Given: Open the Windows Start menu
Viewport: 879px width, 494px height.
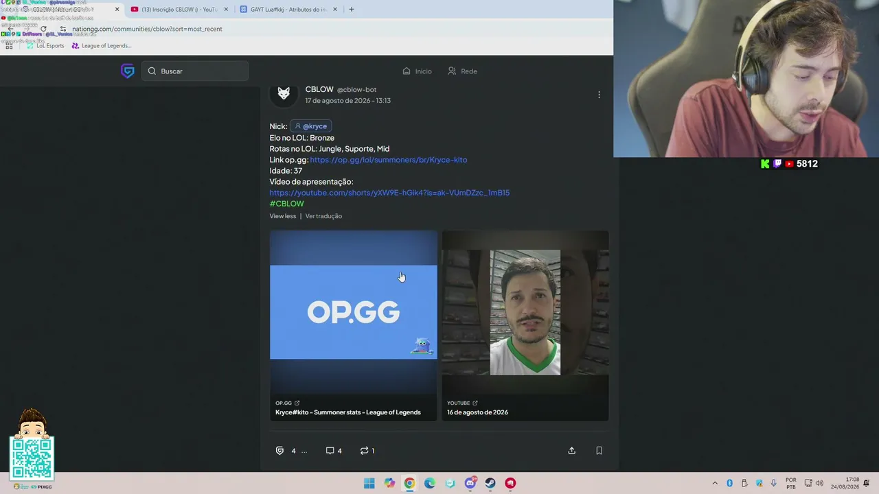Looking at the screenshot, I should coord(369,483).
